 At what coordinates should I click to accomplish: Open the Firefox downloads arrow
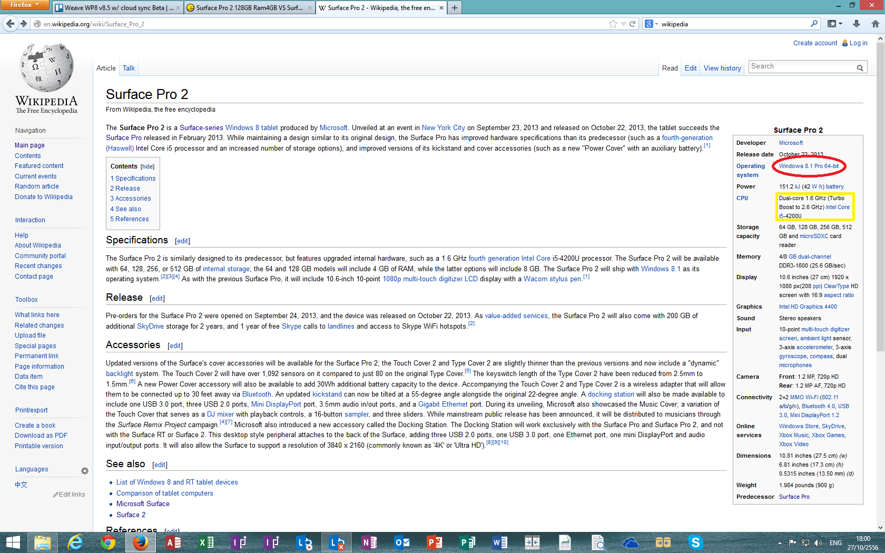click(x=857, y=24)
